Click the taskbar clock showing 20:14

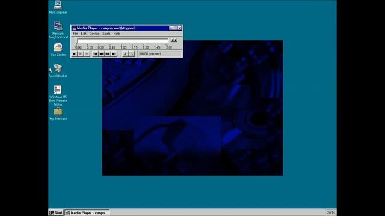(331, 212)
